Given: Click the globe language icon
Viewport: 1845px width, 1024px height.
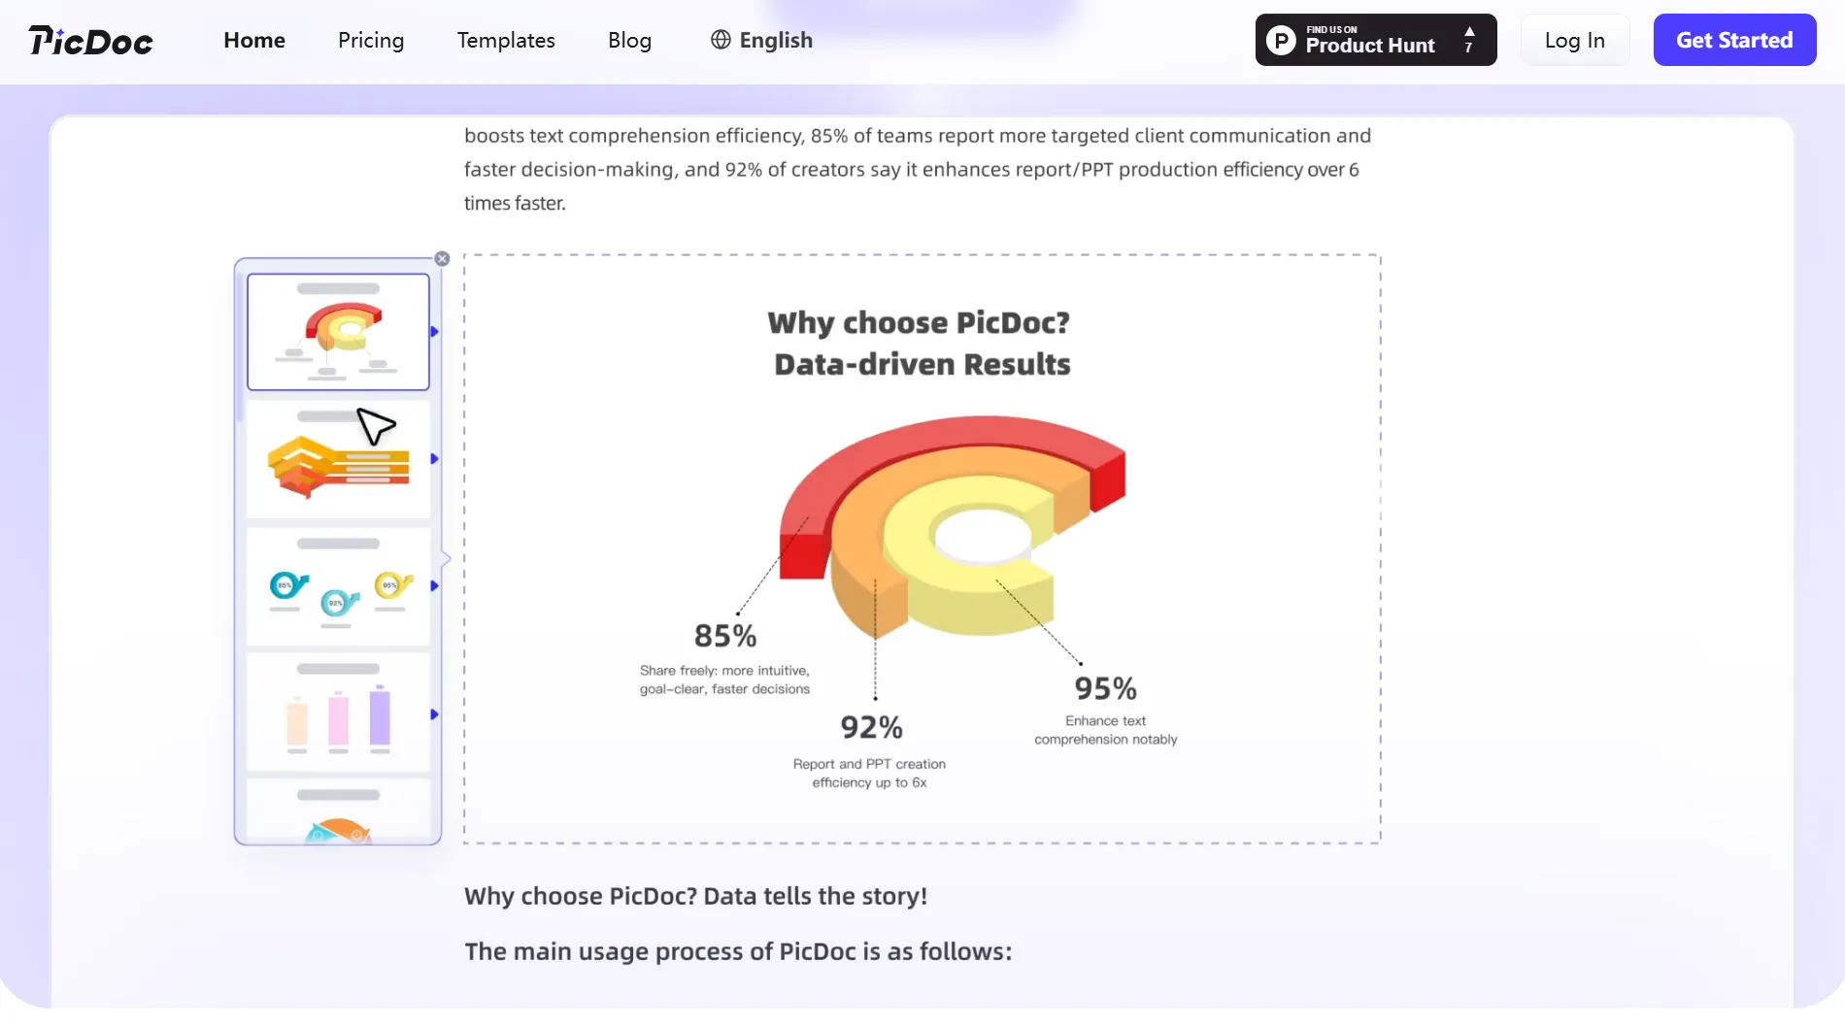Looking at the screenshot, I should point(721,40).
